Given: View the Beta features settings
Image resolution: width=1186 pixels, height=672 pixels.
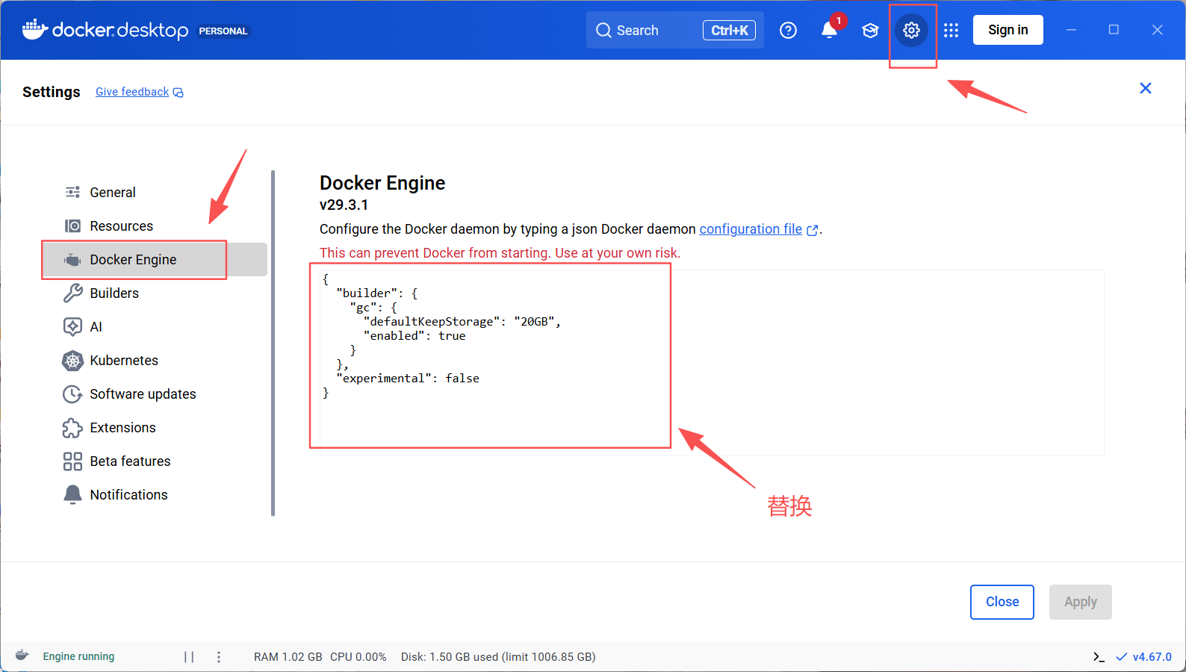Looking at the screenshot, I should tap(155, 461).
